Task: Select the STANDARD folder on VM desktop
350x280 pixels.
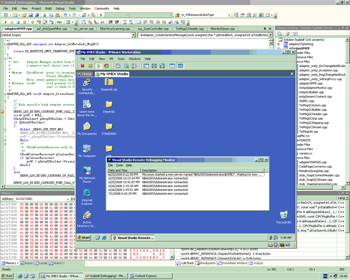Action: (x=109, y=129)
